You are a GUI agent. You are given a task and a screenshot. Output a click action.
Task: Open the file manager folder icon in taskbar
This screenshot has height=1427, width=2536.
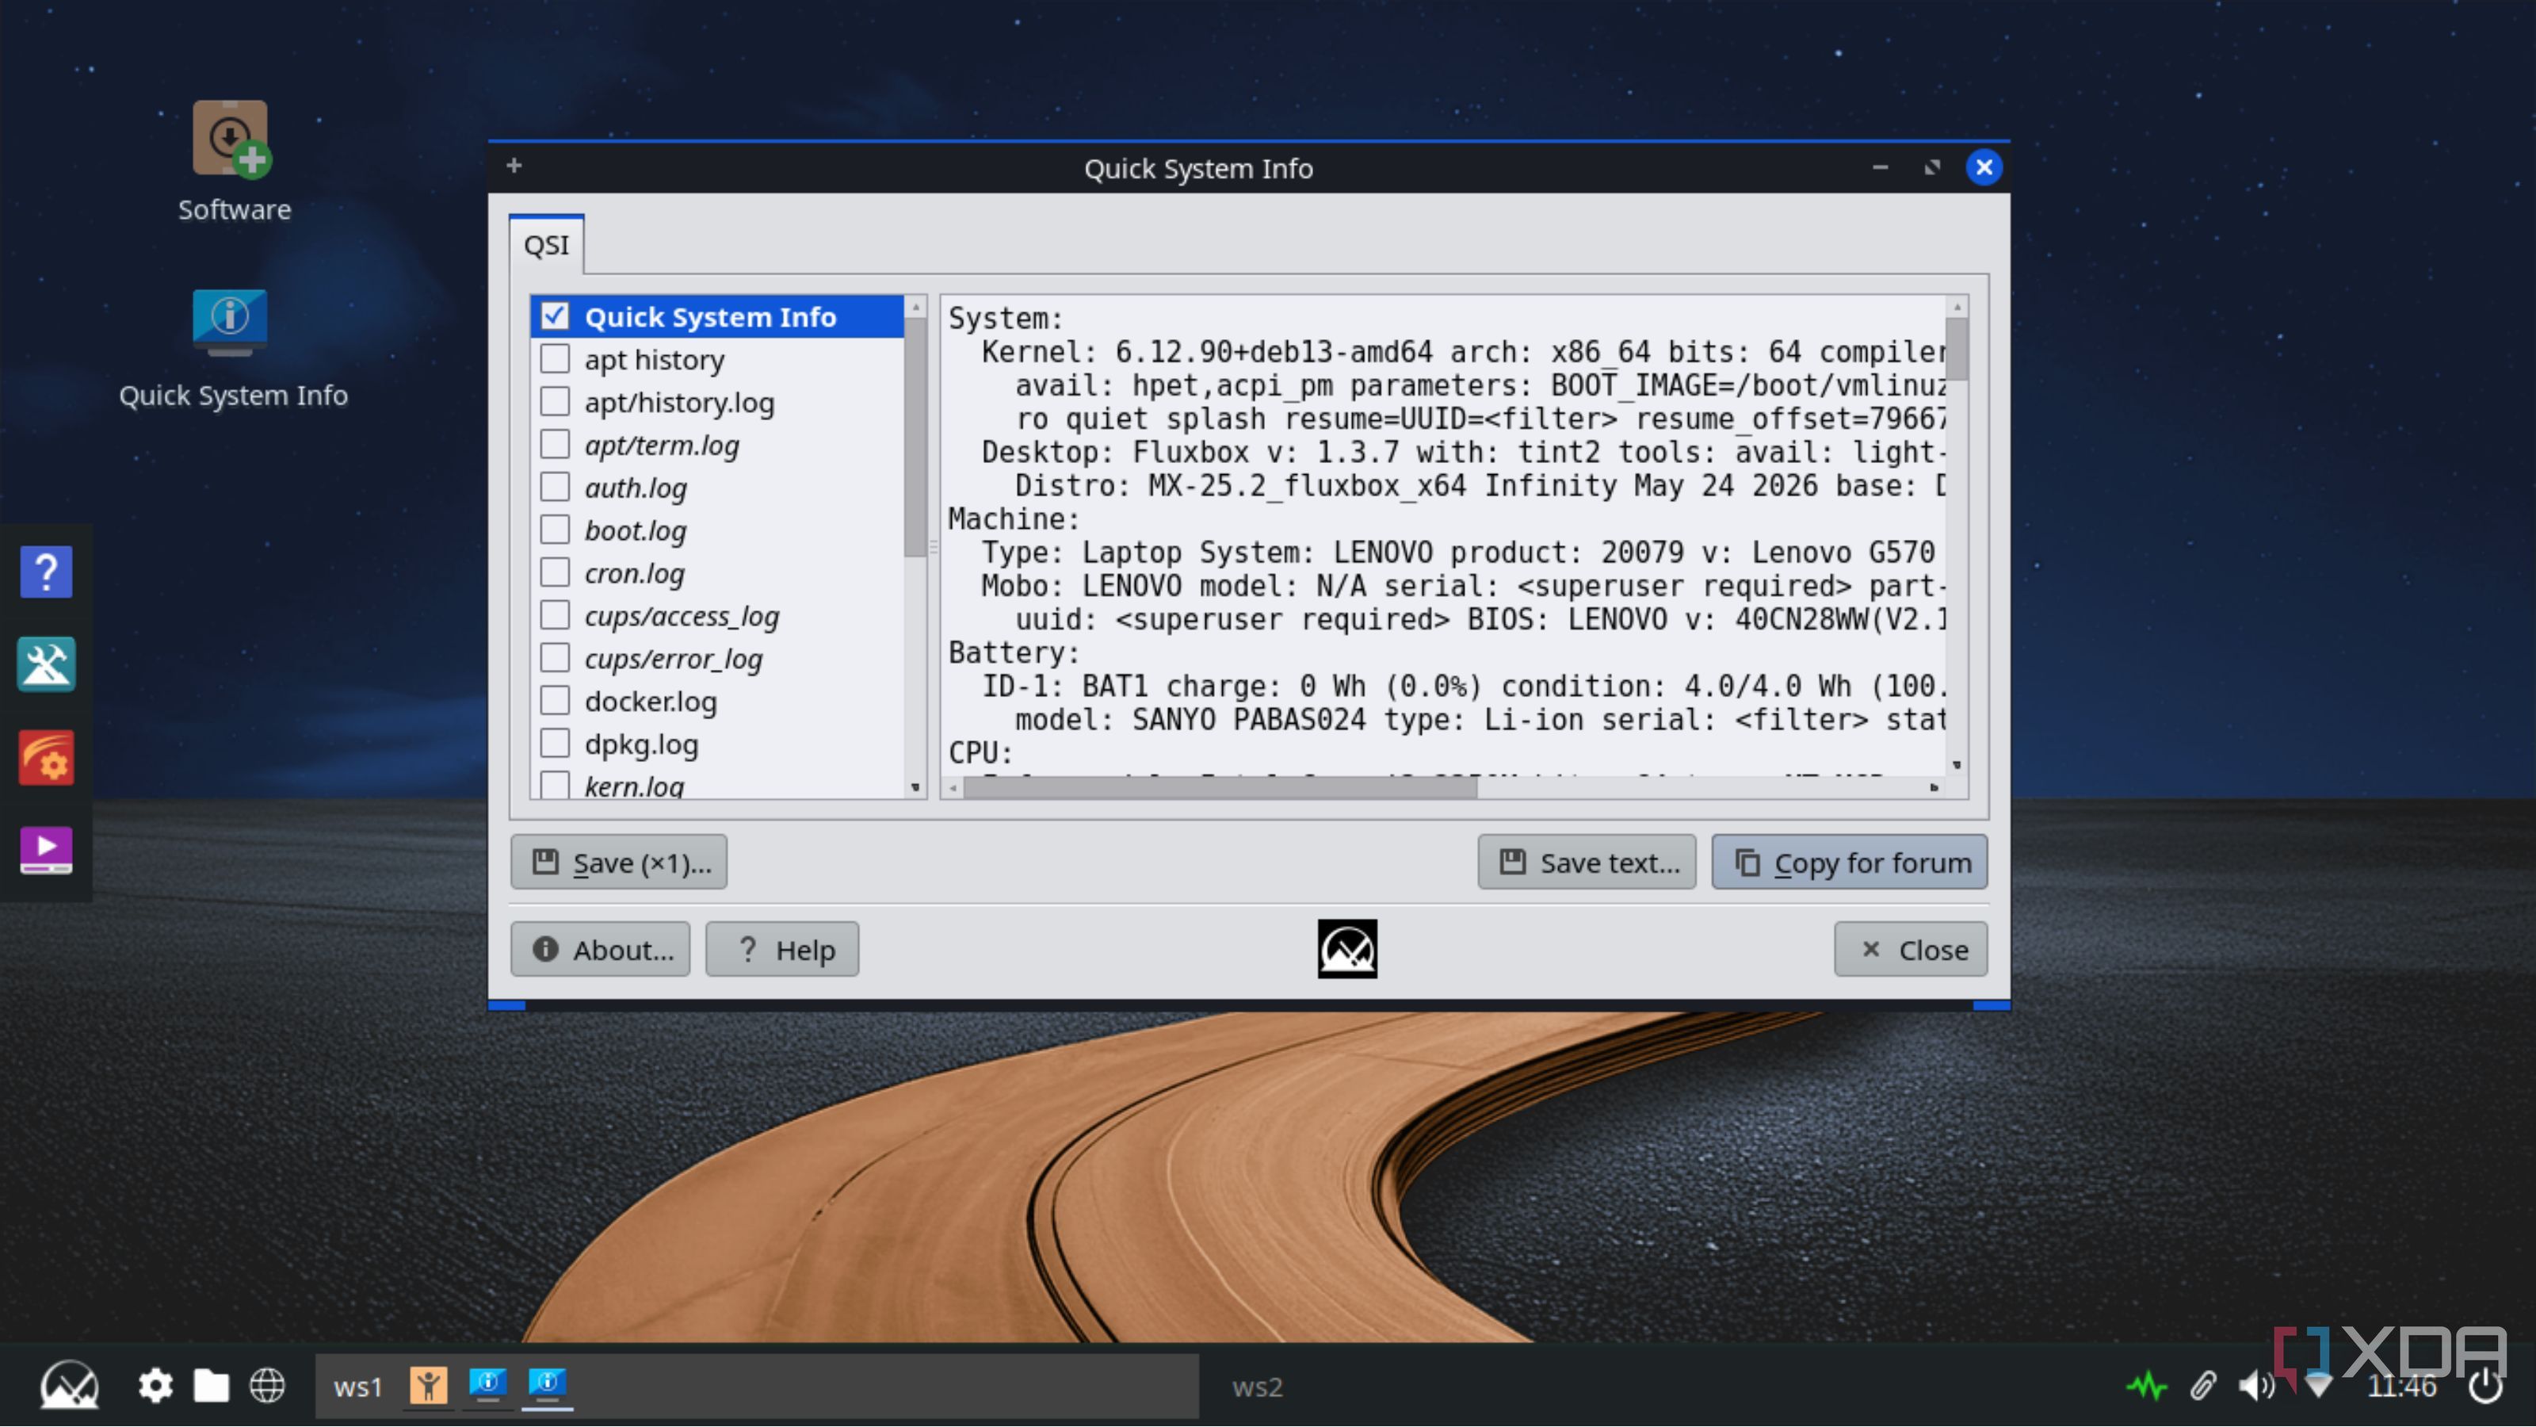[211, 1386]
